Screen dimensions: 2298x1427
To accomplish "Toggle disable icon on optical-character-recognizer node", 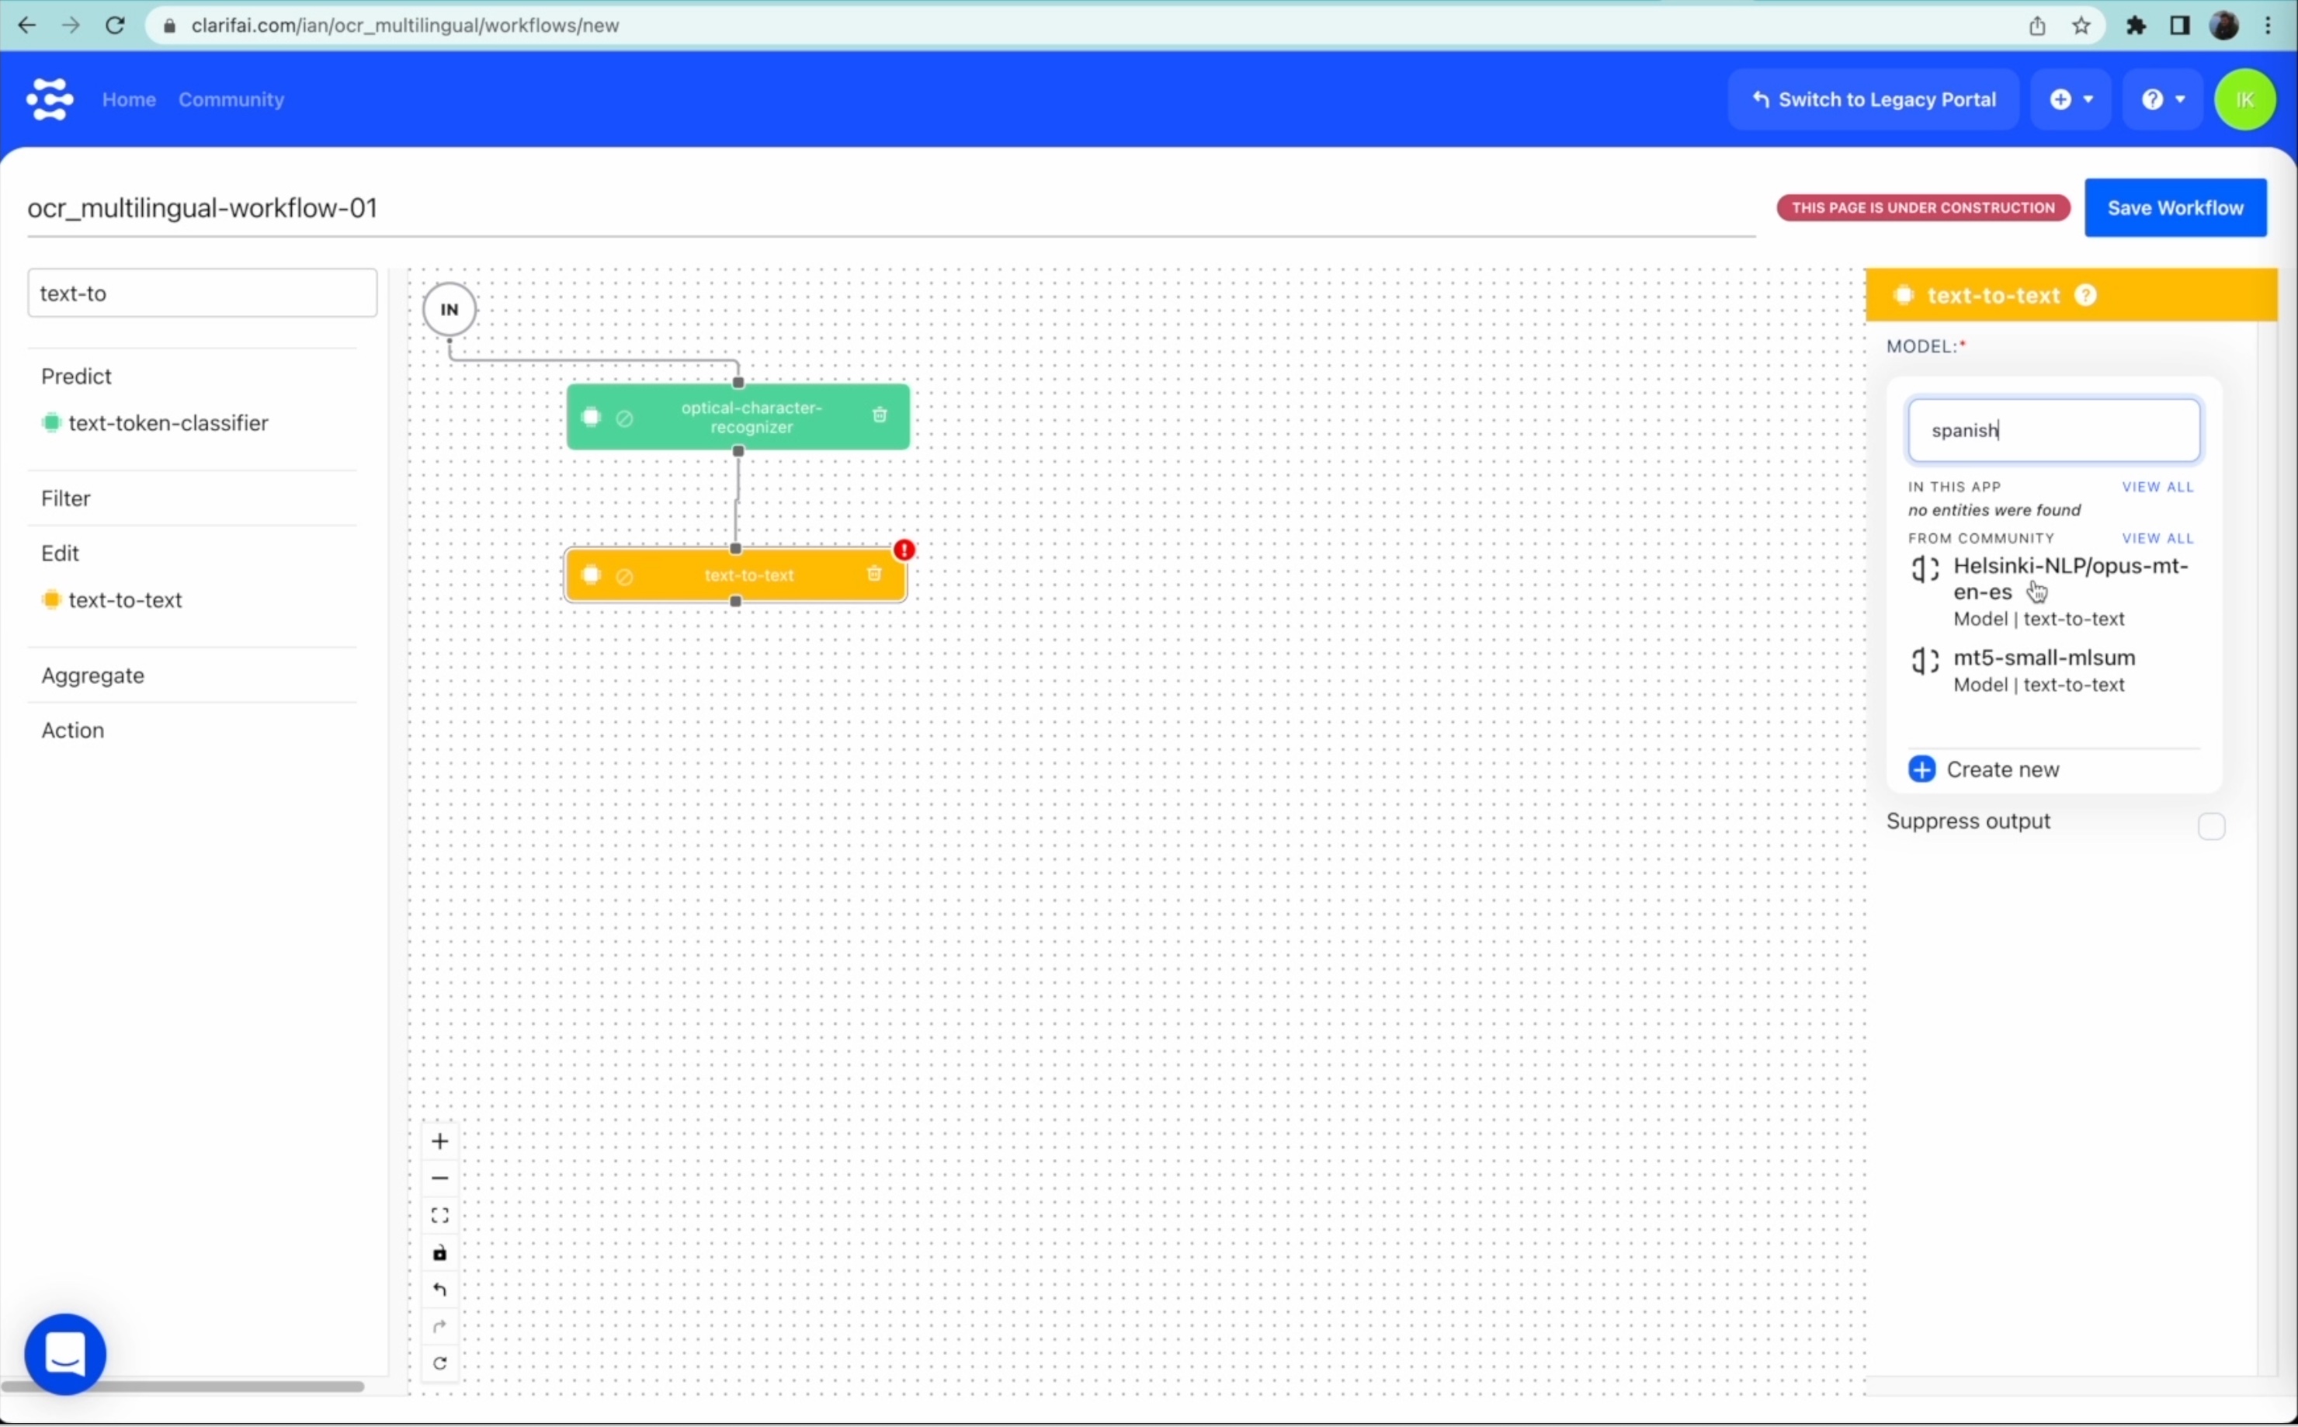I will [625, 417].
